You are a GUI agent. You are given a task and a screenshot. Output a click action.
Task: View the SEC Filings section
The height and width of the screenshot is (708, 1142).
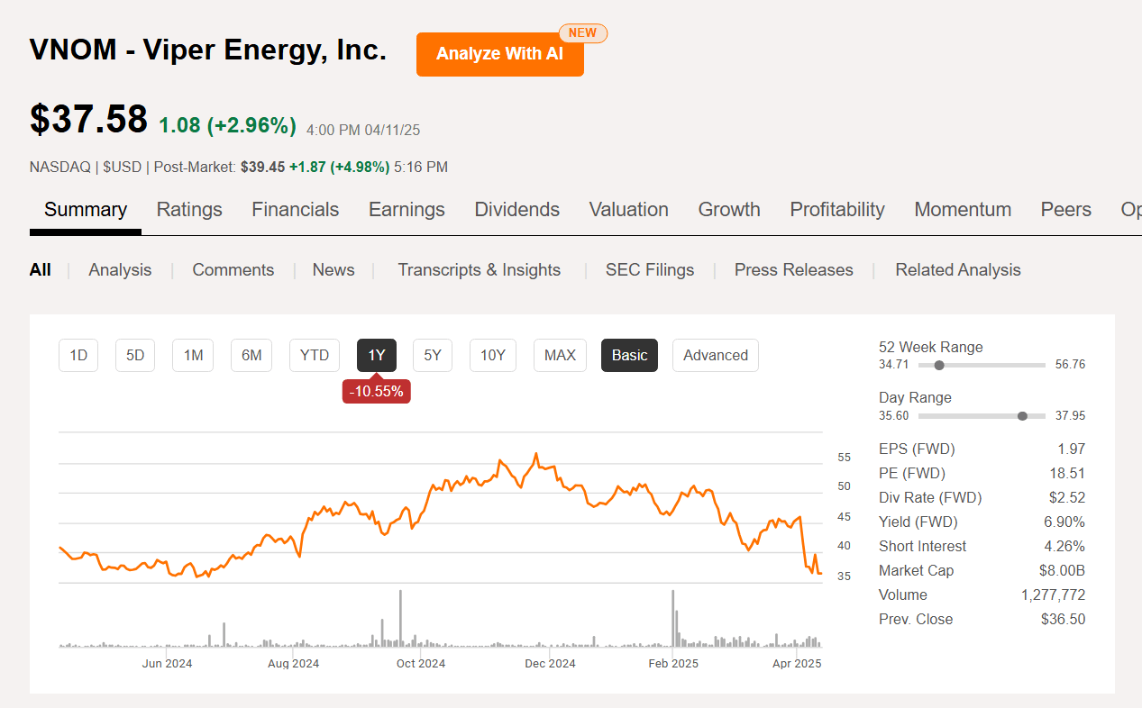tap(650, 269)
